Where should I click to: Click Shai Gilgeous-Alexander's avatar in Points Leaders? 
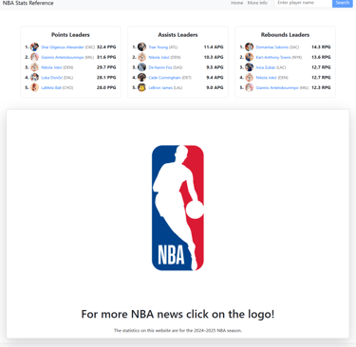point(34,47)
